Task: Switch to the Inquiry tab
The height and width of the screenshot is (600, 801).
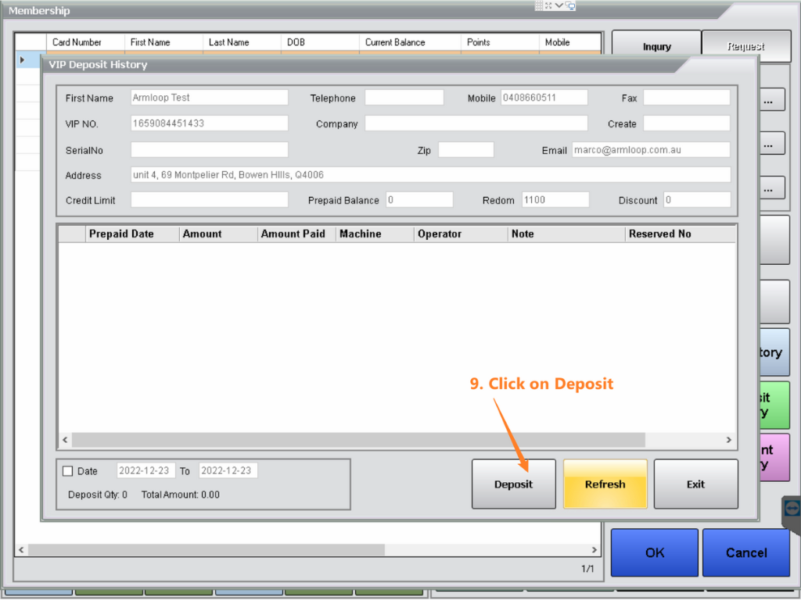Action: pyautogui.click(x=656, y=46)
